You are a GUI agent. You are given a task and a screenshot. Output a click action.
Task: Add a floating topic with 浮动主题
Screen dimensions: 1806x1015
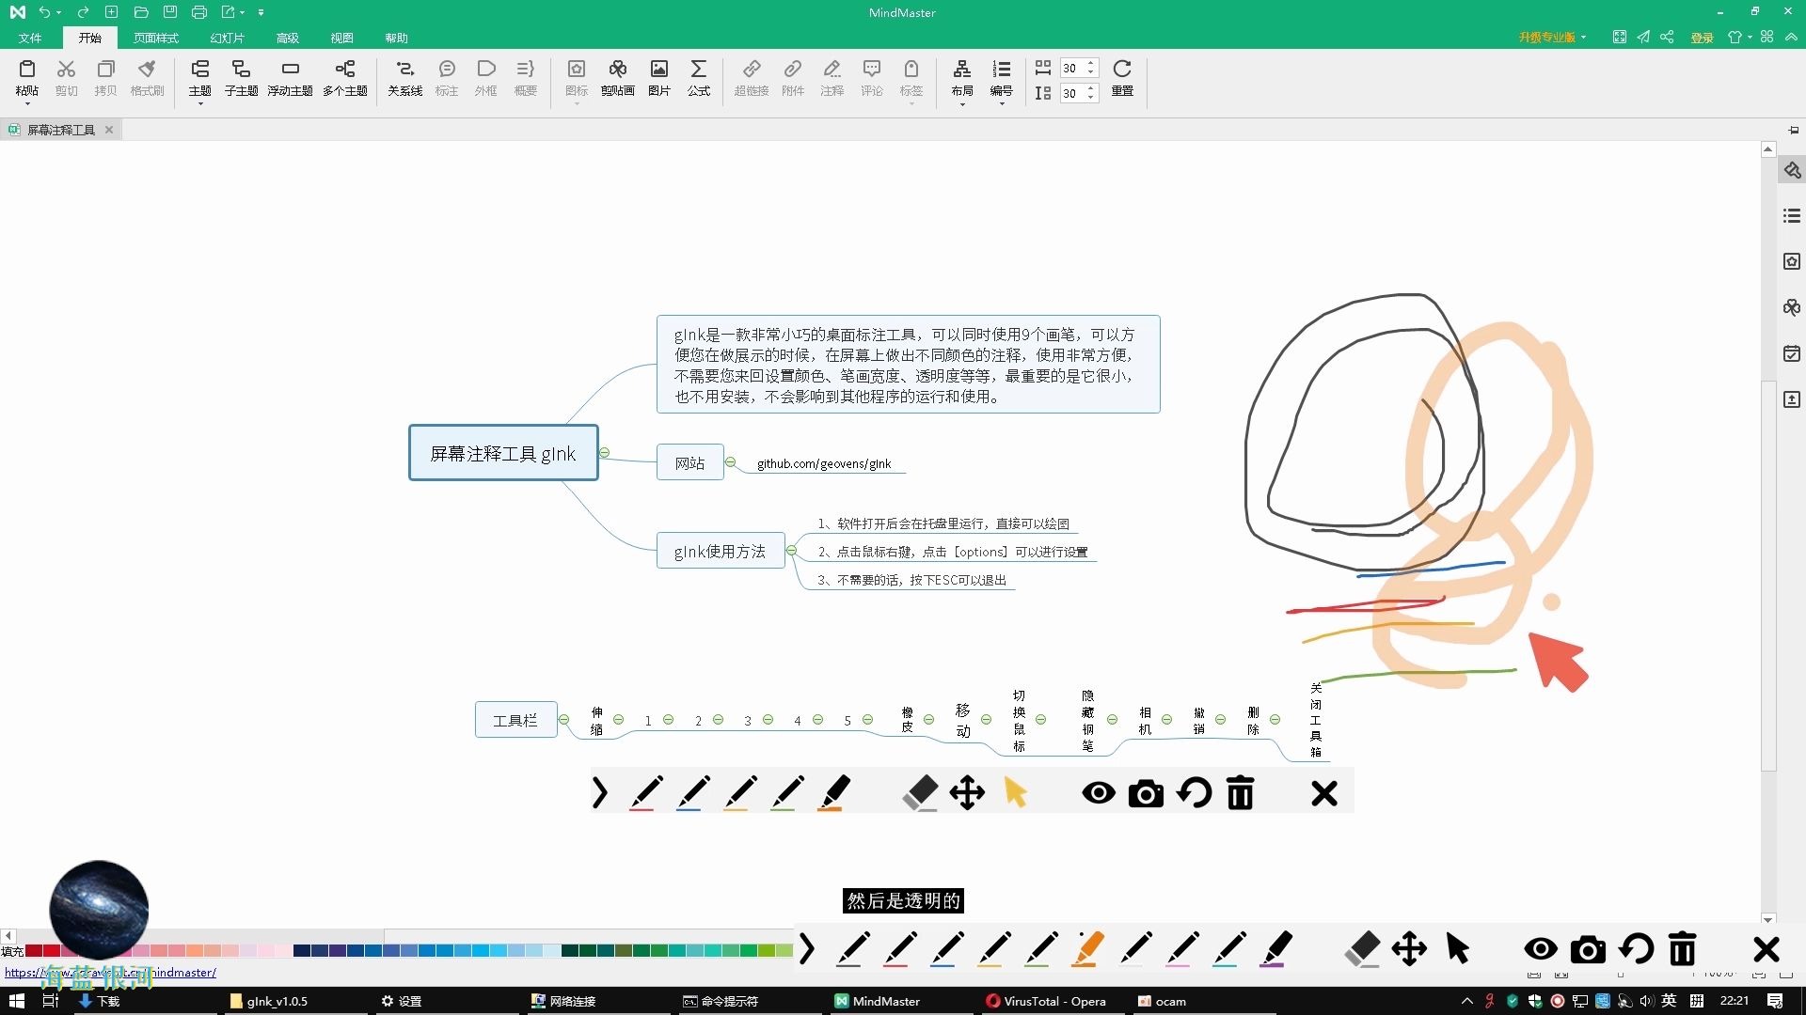point(290,78)
